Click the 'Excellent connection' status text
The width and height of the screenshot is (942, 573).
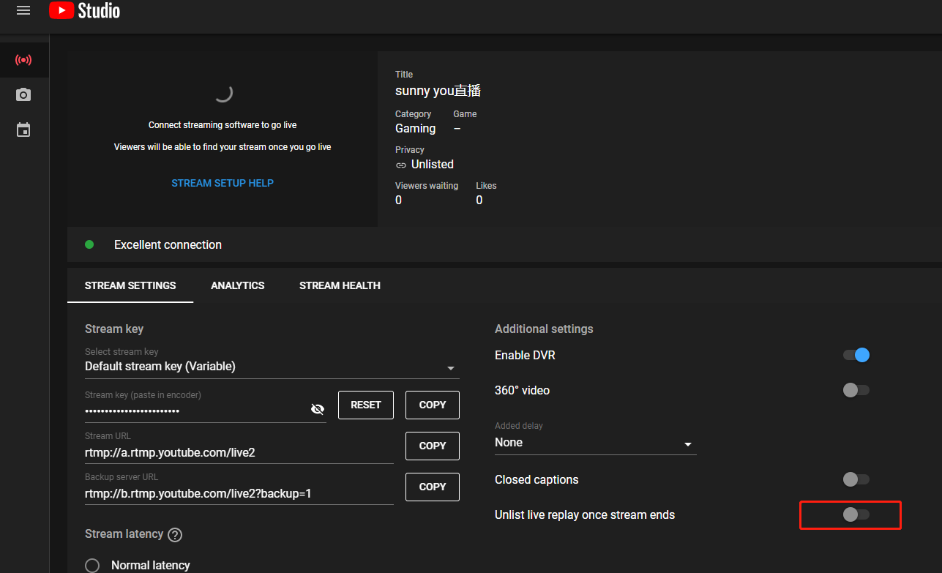coord(168,244)
